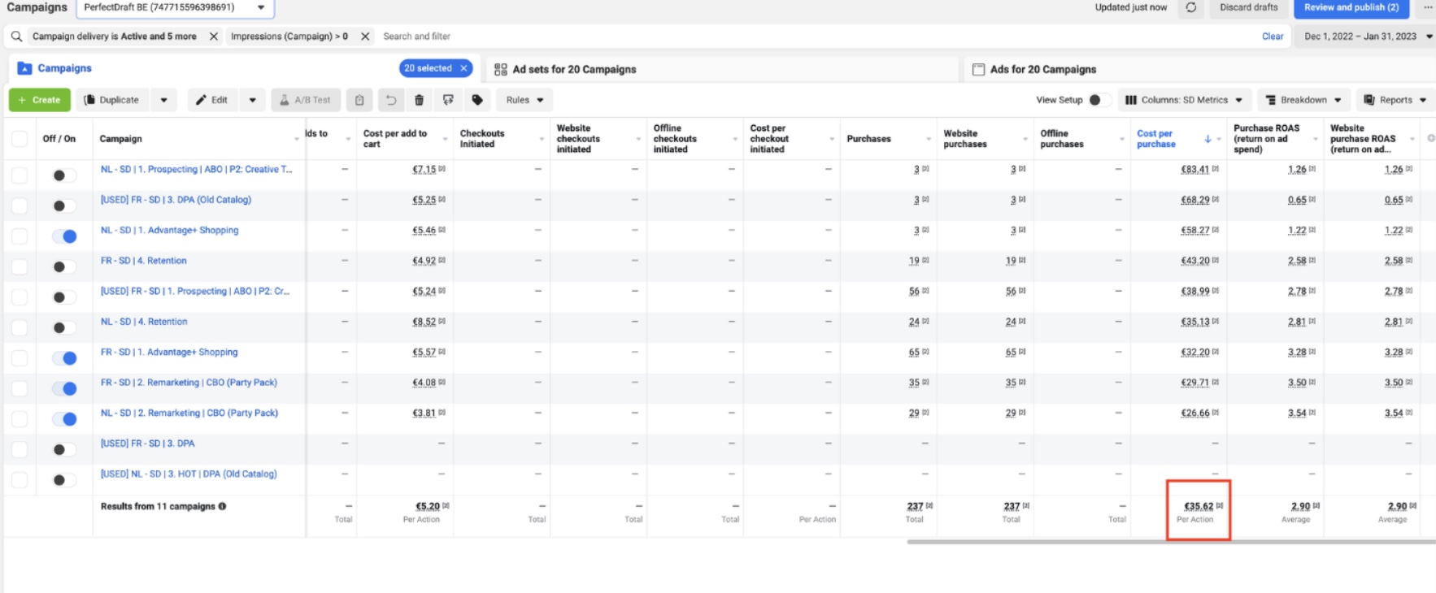
Task: Open the Columns: SD Metrics dropdown
Action: point(1183,100)
